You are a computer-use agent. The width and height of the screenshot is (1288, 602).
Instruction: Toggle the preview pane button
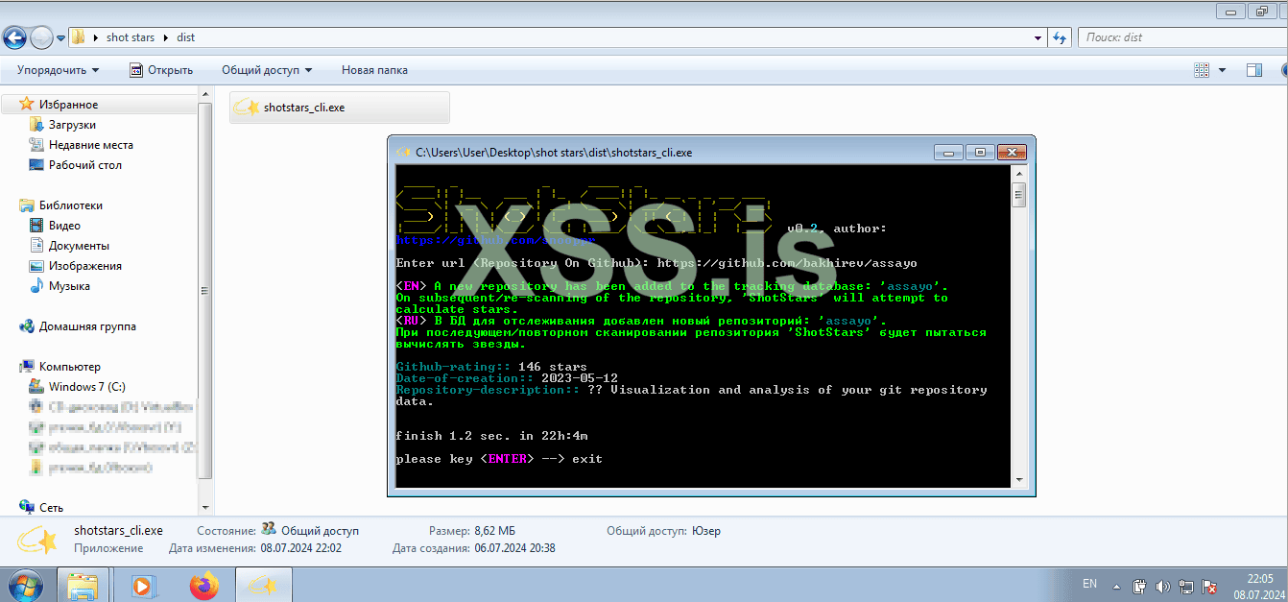tap(1253, 70)
